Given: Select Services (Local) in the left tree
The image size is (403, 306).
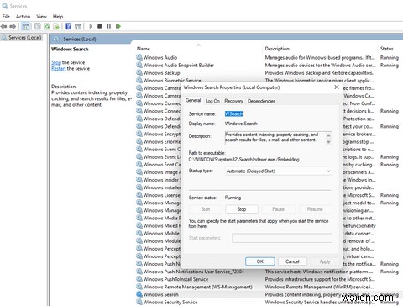Looking at the screenshot, I should tap(21, 37).
